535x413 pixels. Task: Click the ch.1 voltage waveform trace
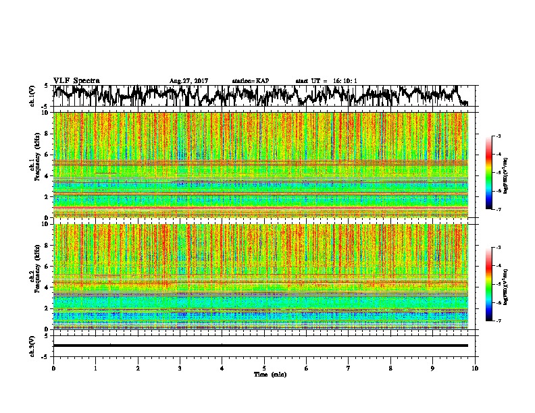point(260,95)
